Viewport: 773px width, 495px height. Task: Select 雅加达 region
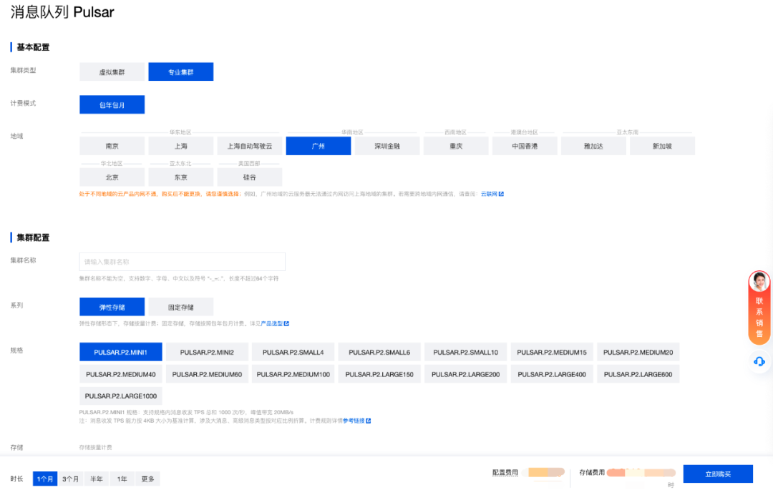coord(593,147)
